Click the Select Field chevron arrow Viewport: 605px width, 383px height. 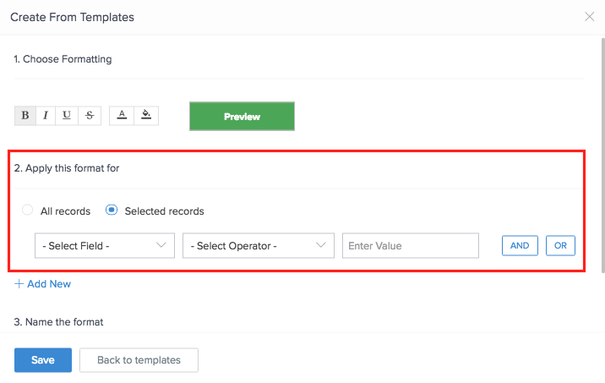coord(161,245)
